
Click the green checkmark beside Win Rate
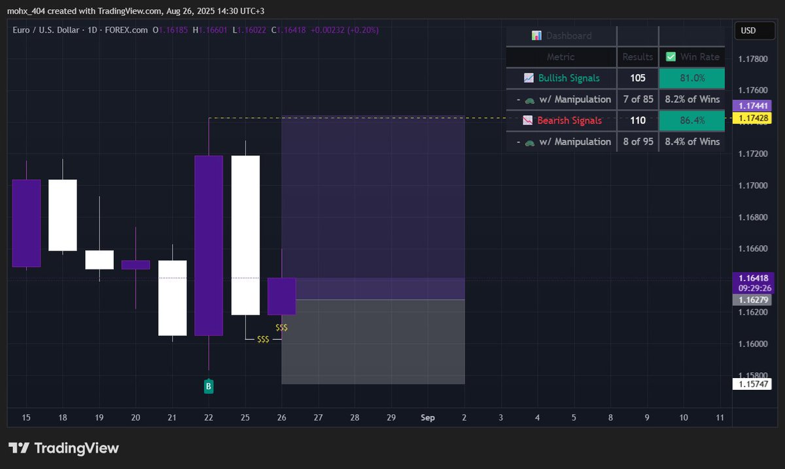pyautogui.click(x=671, y=57)
